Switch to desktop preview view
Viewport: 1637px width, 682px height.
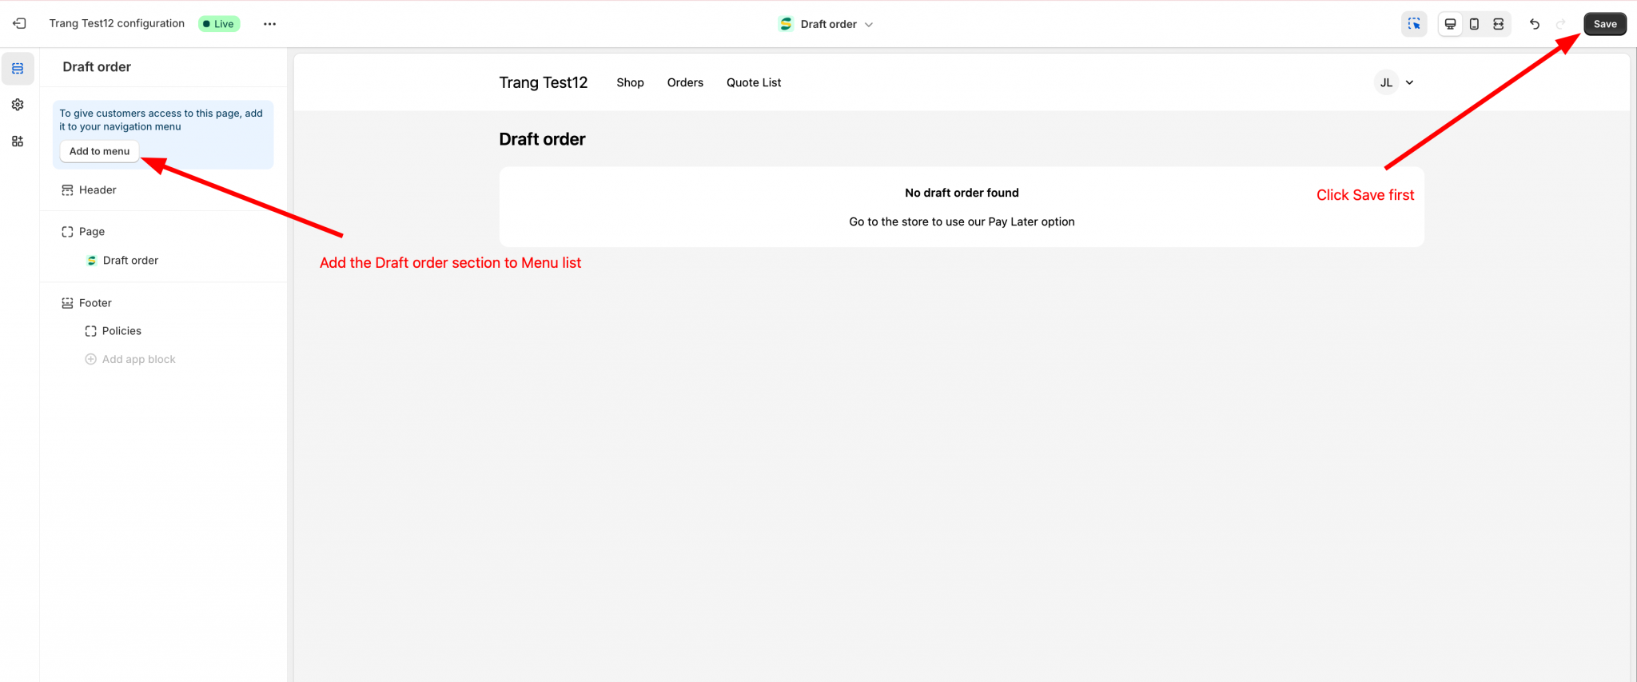pyautogui.click(x=1450, y=24)
